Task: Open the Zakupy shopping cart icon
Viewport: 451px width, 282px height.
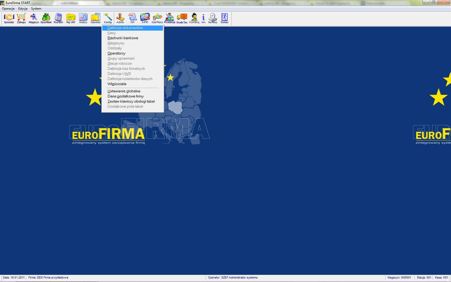Action: (x=21, y=19)
